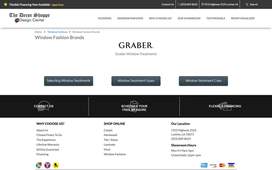Click Selecting Window Treatments button

coord(68,81)
